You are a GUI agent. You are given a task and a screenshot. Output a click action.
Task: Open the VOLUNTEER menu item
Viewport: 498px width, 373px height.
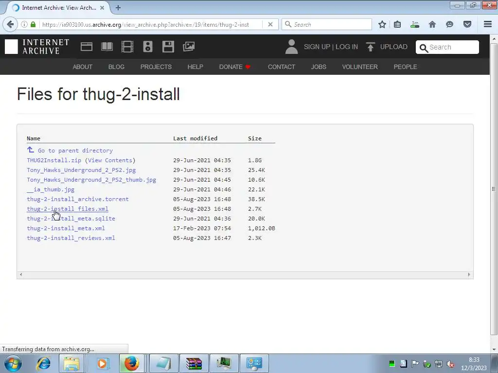(x=360, y=67)
